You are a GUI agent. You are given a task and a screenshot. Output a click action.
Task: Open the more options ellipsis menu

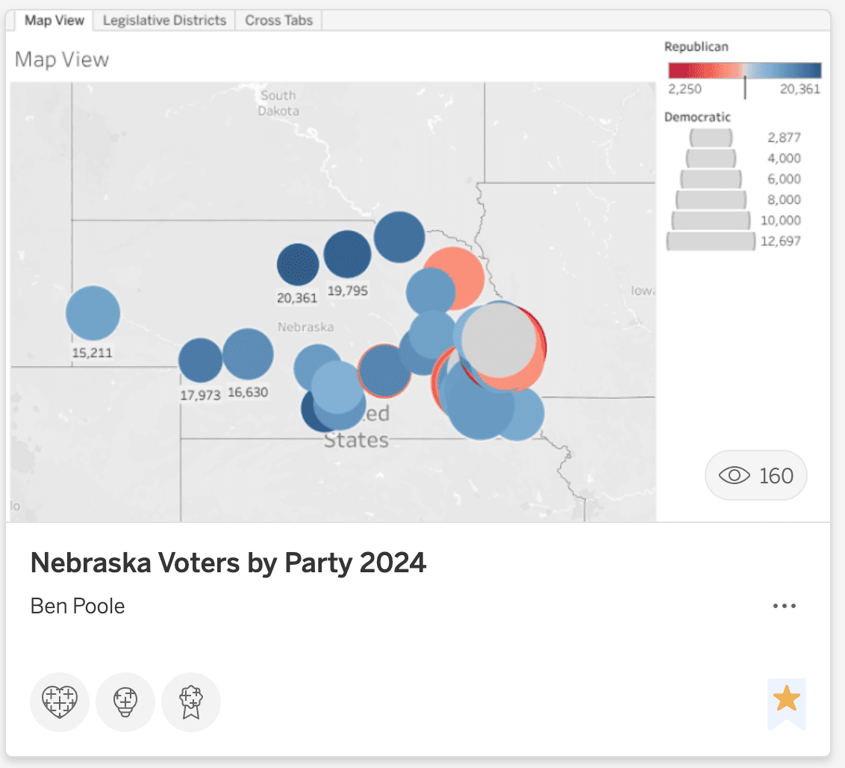785,607
